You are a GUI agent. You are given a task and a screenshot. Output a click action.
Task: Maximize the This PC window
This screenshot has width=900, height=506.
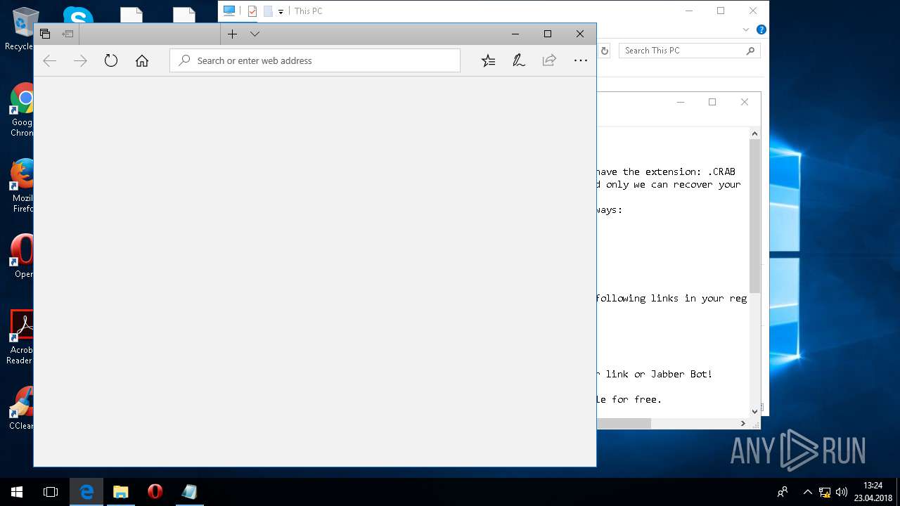click(x=721, y=11)
